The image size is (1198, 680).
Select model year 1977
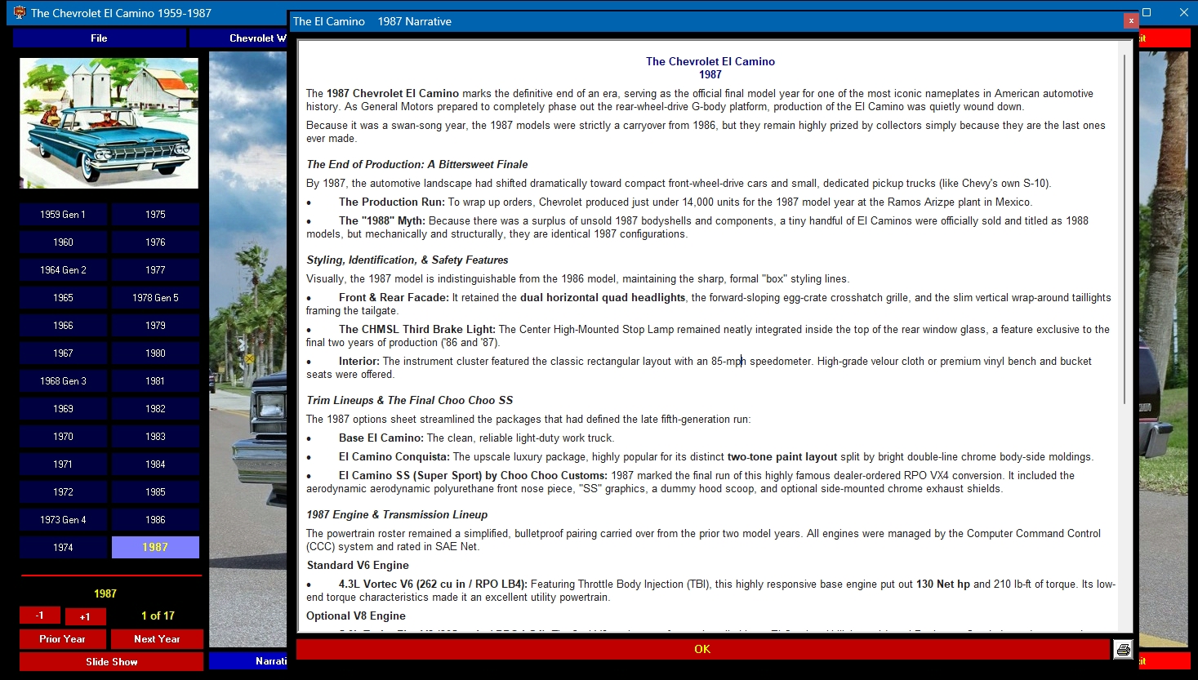(x=155, y=270)
